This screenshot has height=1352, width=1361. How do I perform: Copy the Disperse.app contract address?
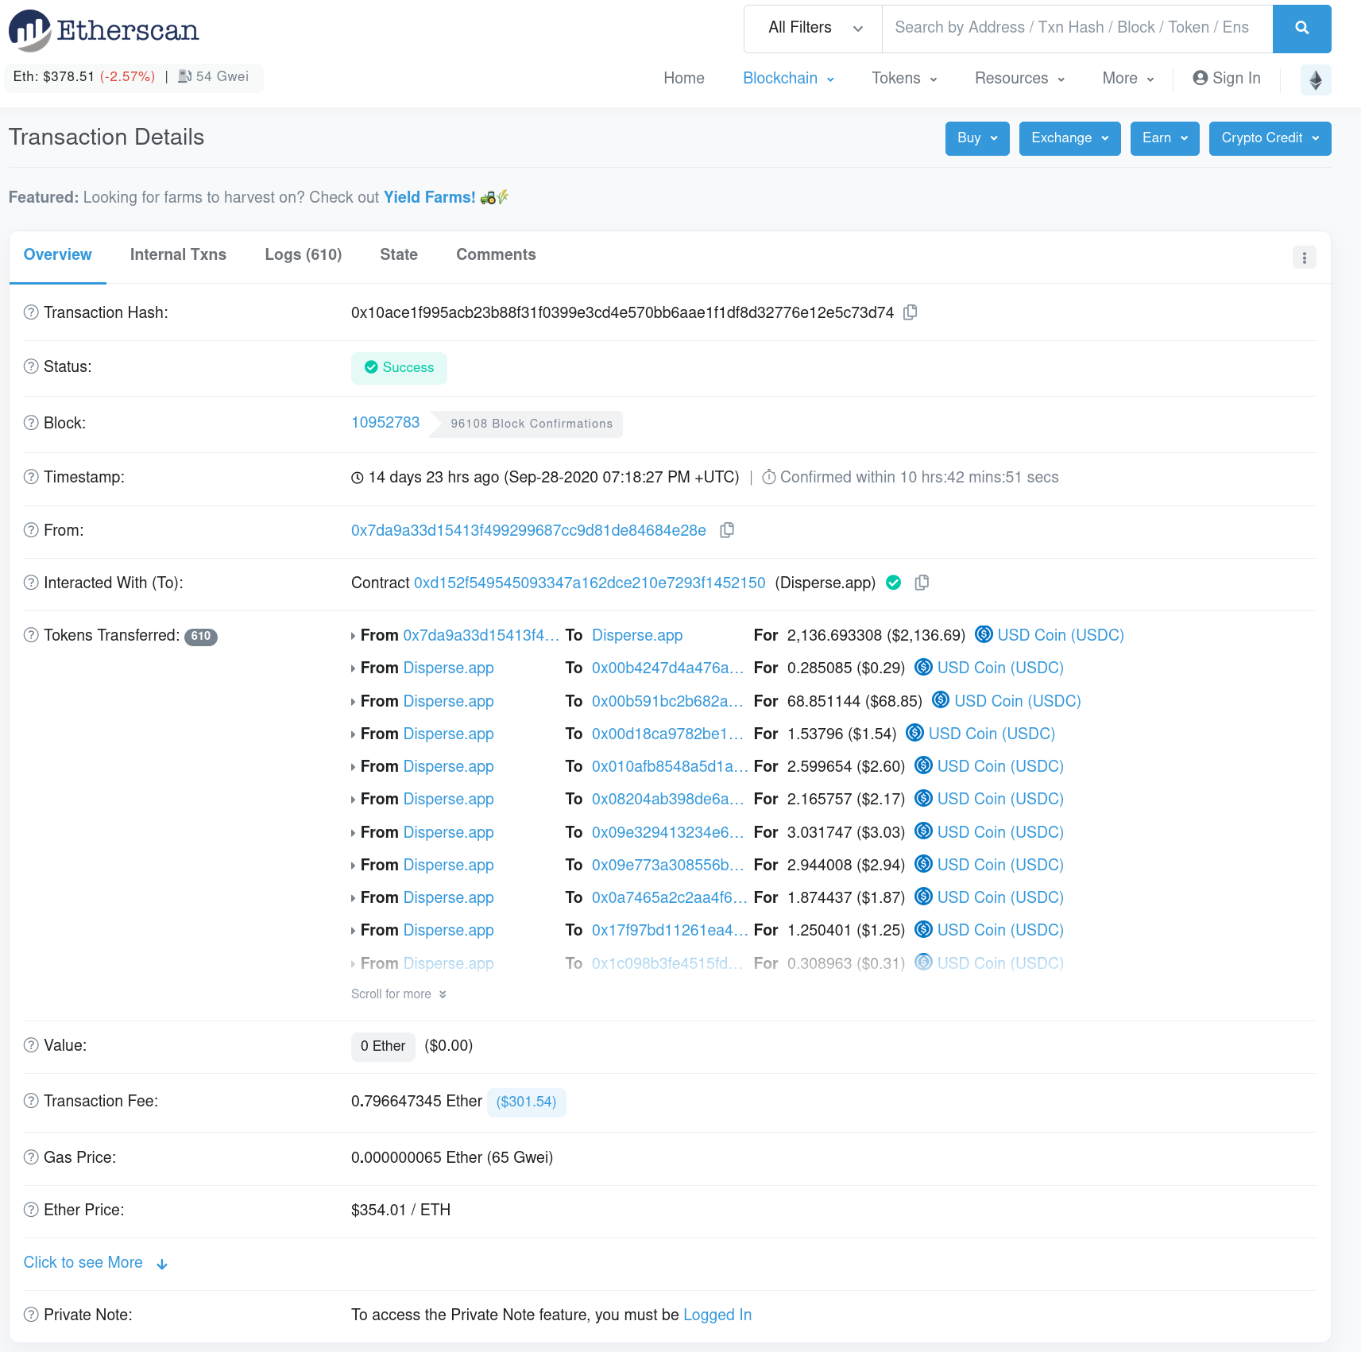click(x=922, y=583)
